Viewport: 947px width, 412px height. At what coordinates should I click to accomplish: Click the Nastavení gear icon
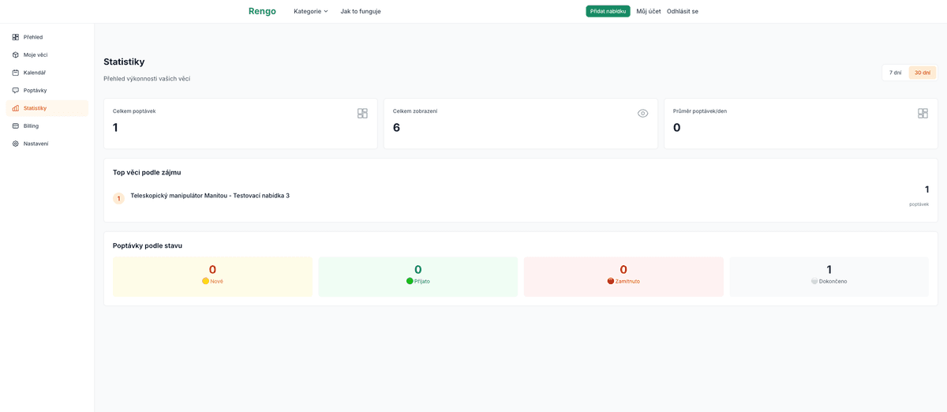16,144
